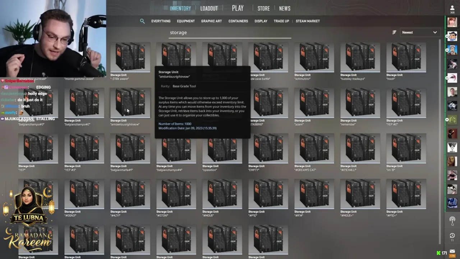Open the LOADOUT tab
The width and height of the screenshot is (460, 259).
209,8
